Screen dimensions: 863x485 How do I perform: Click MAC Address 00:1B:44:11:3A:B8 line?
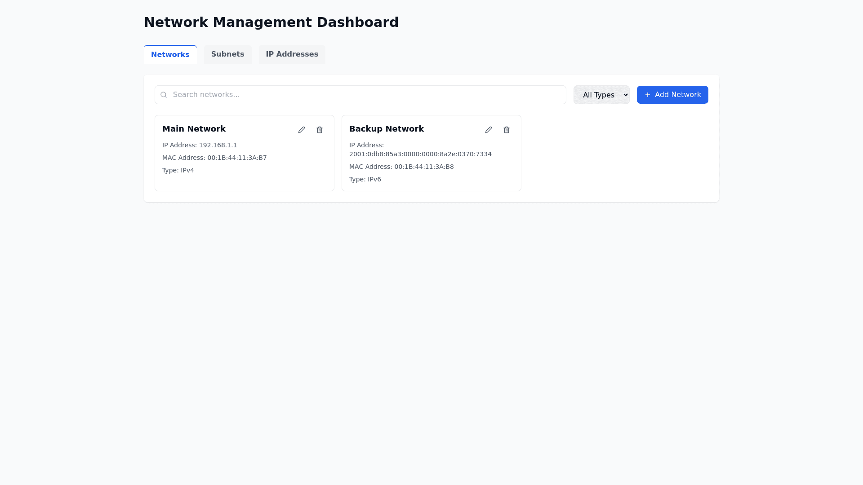(401, 167)
